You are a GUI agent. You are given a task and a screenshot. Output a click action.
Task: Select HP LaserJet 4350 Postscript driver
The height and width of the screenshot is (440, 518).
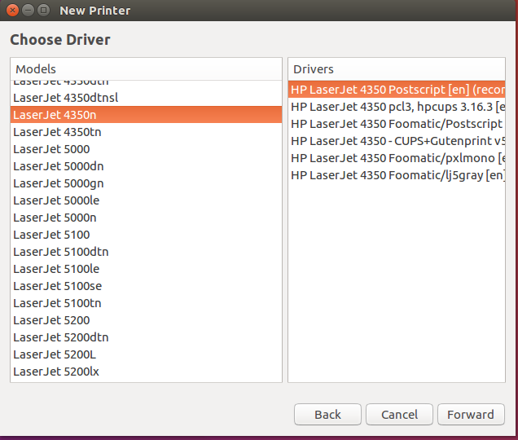pos(397,90)
